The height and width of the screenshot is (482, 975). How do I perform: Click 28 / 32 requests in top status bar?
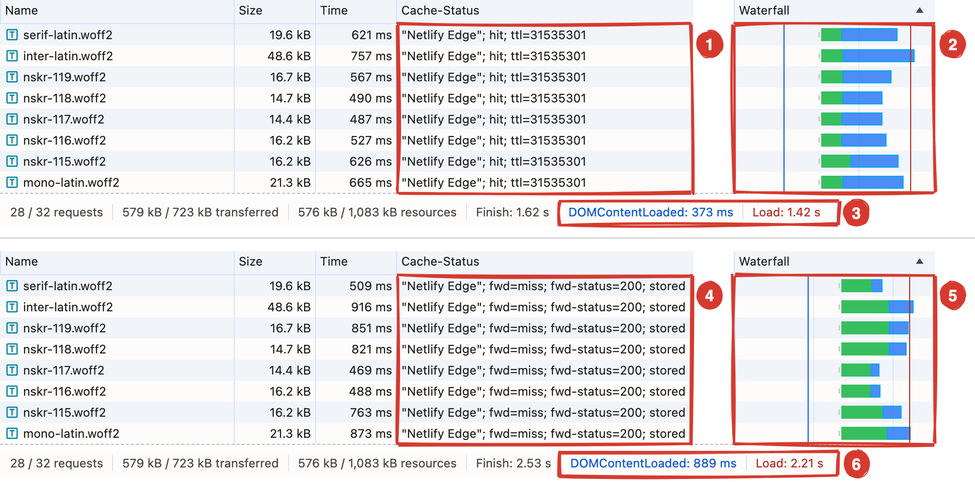pos(56,212)
